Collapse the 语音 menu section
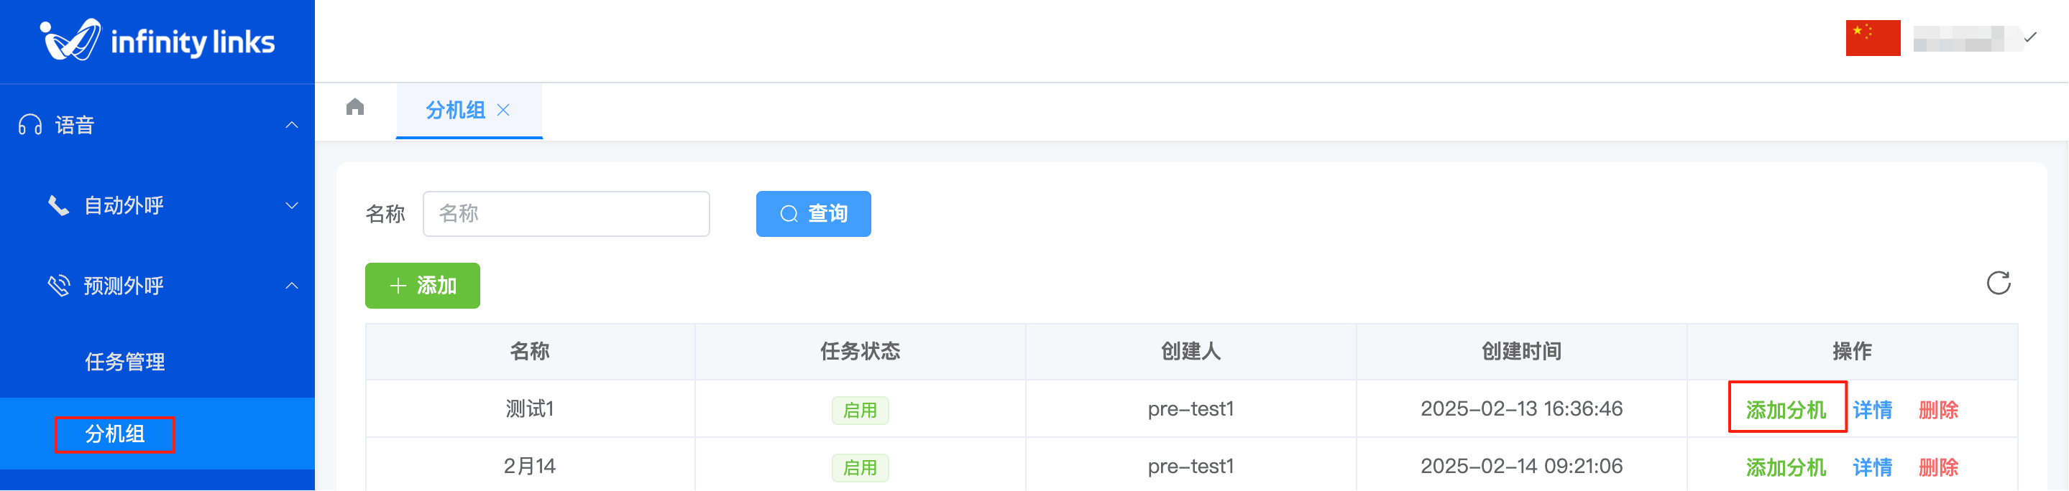 [292, 125]
